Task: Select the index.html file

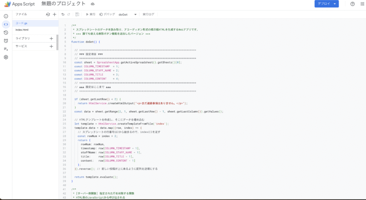Action: [22, 30]
